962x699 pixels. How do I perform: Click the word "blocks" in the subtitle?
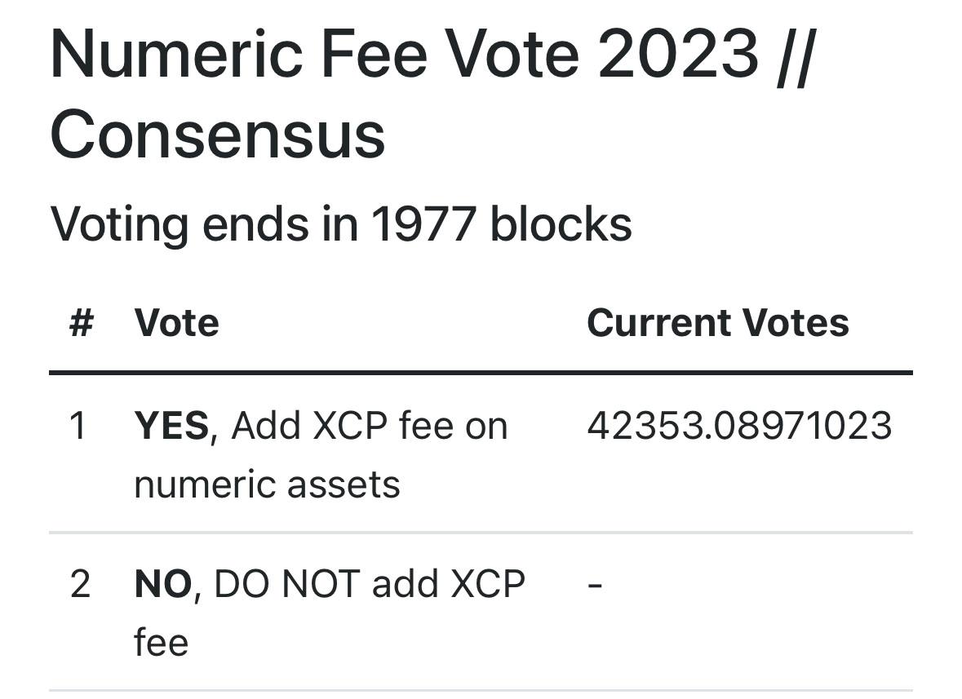(561, 223)
